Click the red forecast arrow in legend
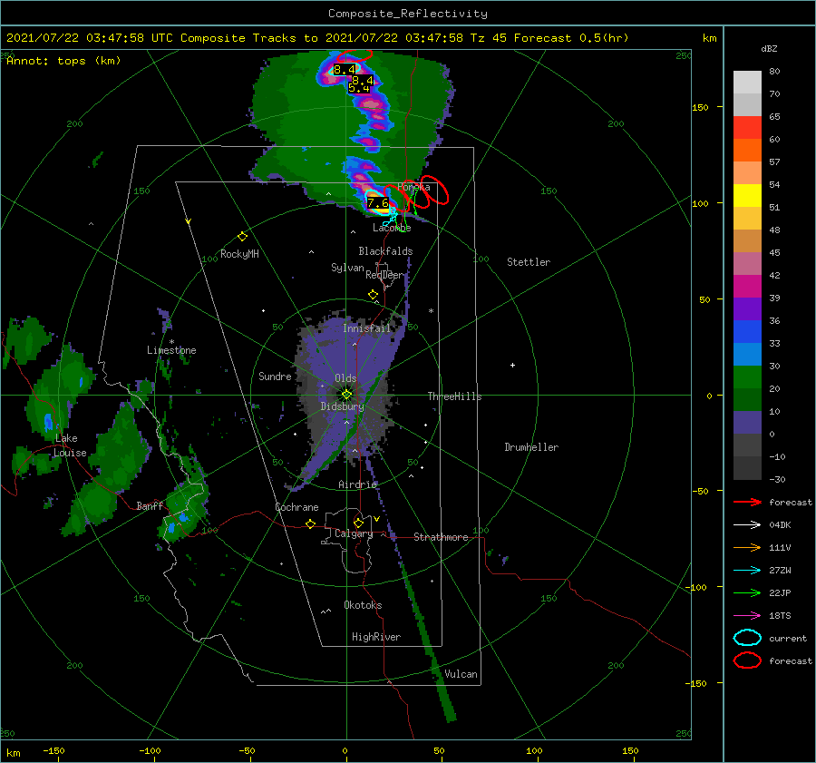Viewport: 816px width, 763px height. coord(747,502)
